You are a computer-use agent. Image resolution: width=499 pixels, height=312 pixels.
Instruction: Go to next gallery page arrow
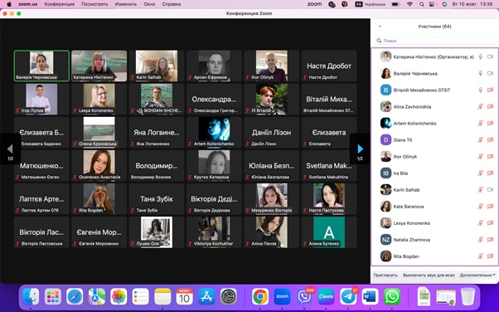pos(360,149)
